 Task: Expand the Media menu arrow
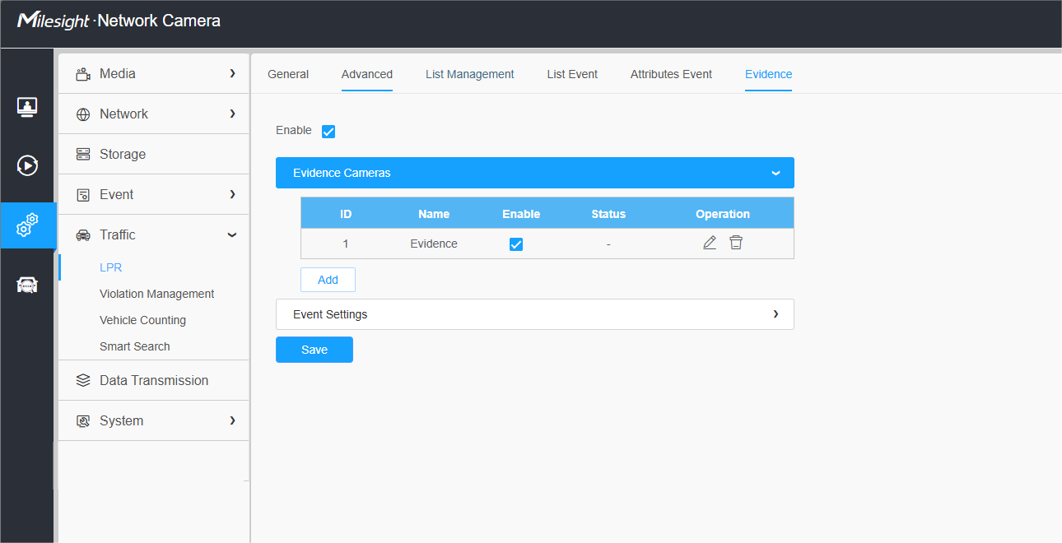[233, 73]
